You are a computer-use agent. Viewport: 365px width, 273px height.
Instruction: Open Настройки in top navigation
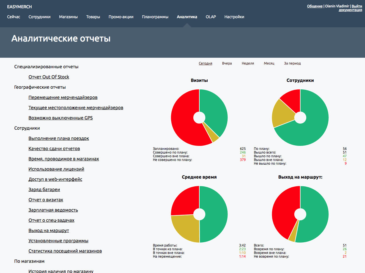[234, 17]
